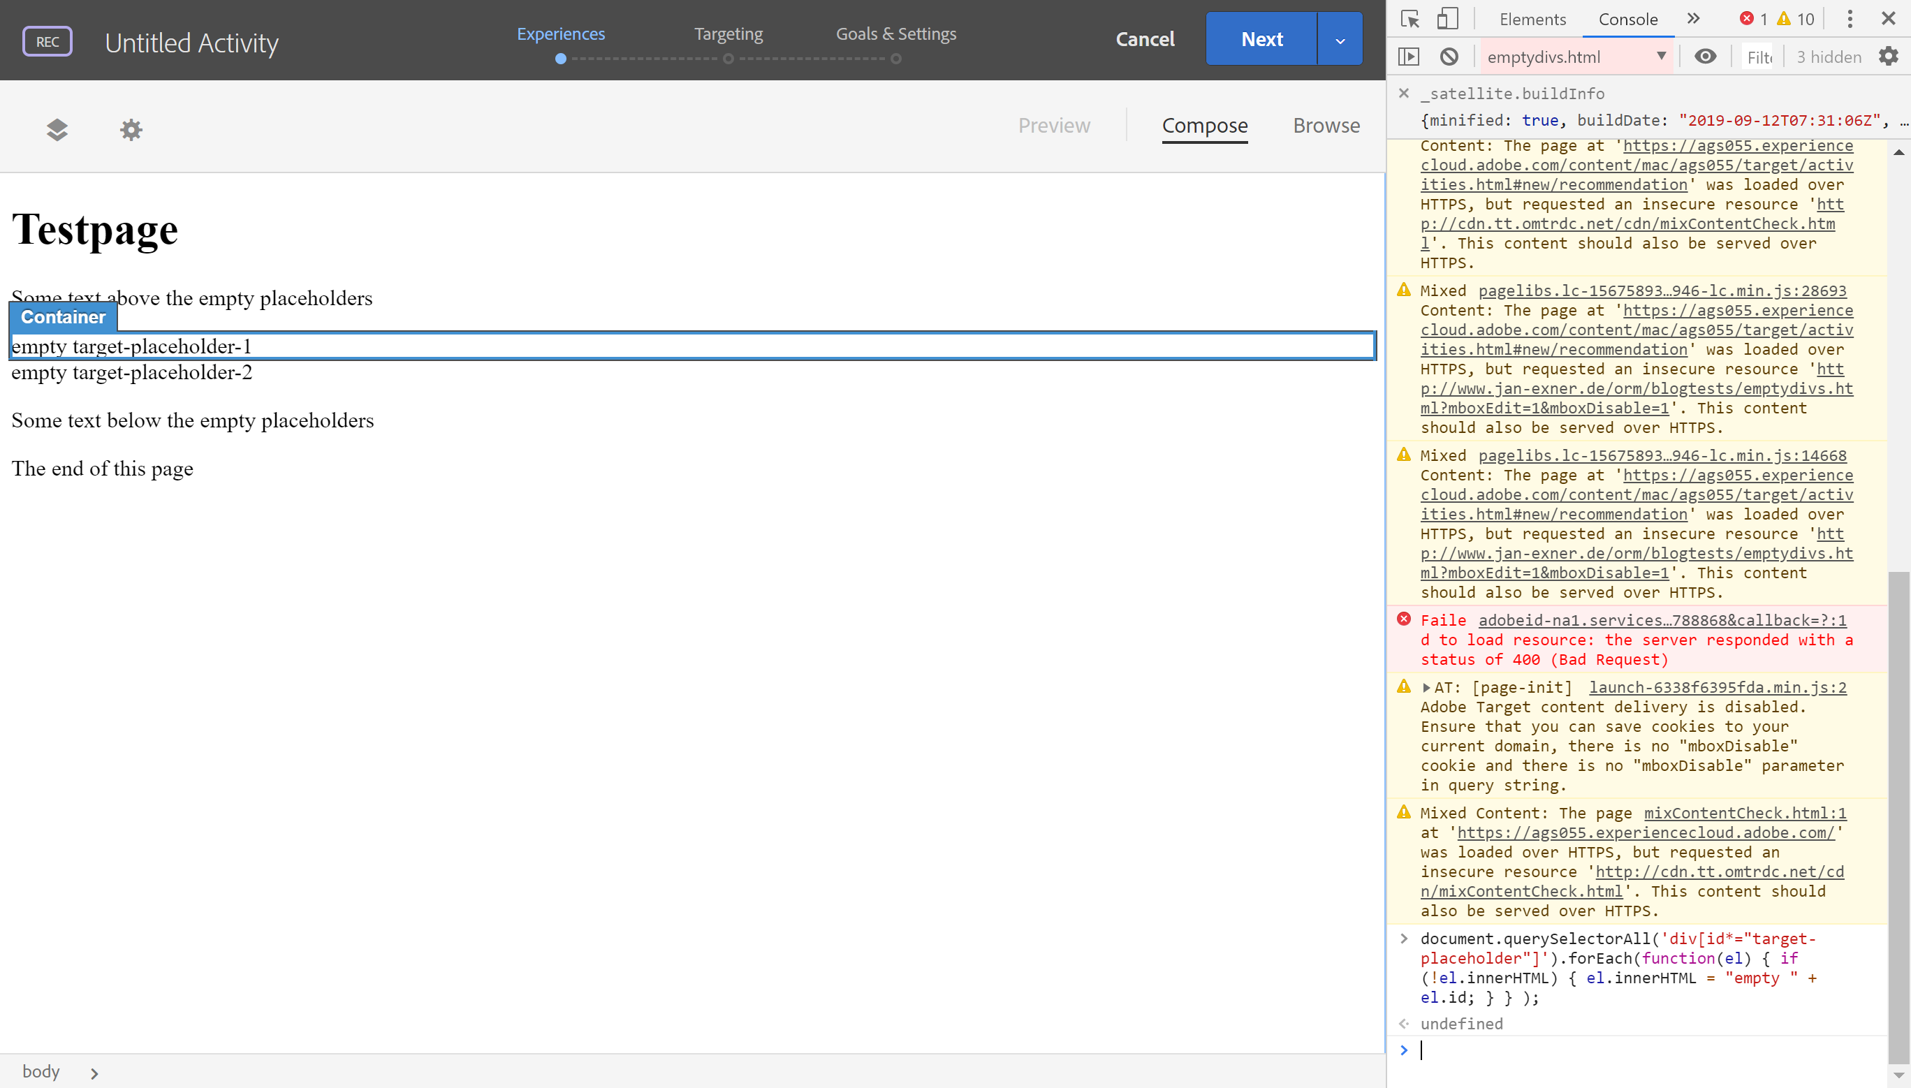Viewport: 1911px width, 1088px height.
Task: Open DevTools console settings gear
Action: pos(1889,56)
